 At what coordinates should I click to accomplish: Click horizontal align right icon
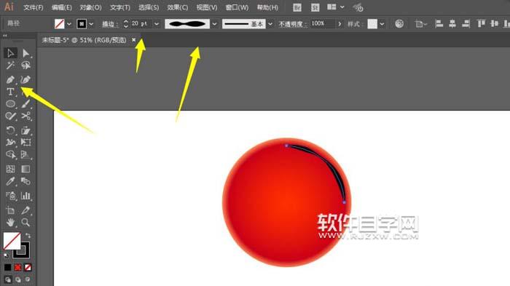coord(466,24)
